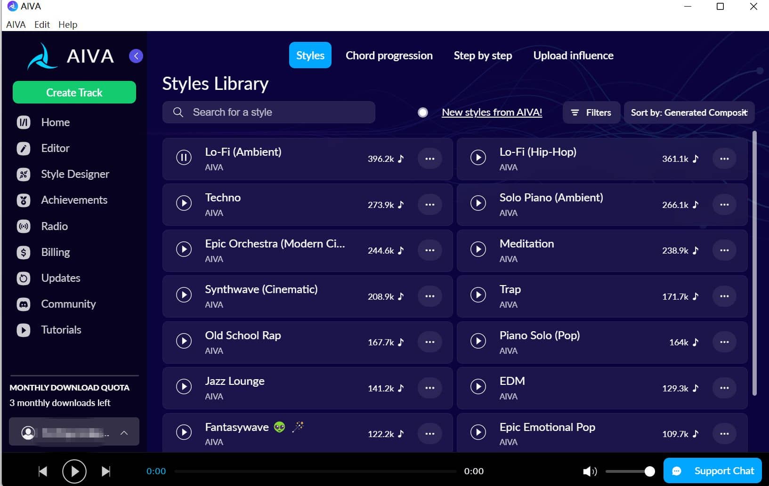769x486 pixels.
Task: Expand the user account menu chevron
Action: click(x=124, y=433)
